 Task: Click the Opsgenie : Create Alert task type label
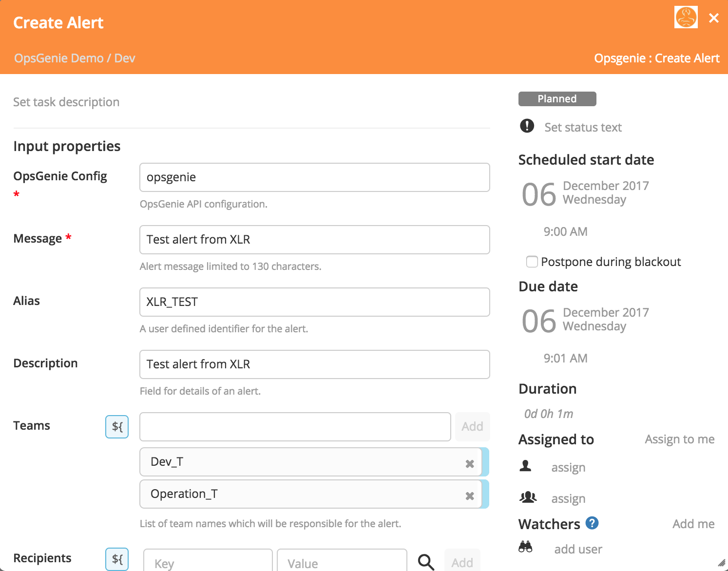pyautogui.click(x=657, y=58)
